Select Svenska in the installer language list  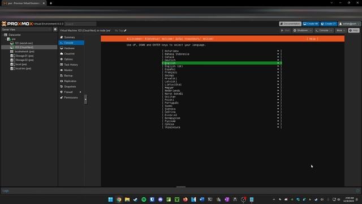[x=222, y=109]
